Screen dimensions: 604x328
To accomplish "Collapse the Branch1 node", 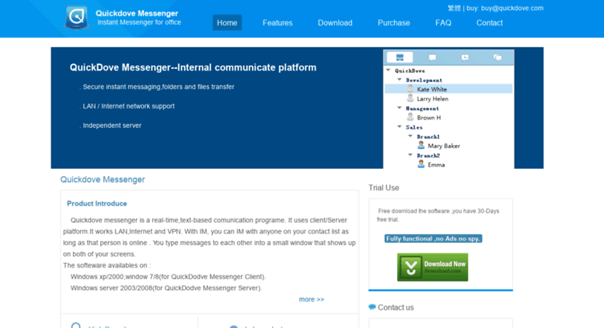I will point(410,136).
